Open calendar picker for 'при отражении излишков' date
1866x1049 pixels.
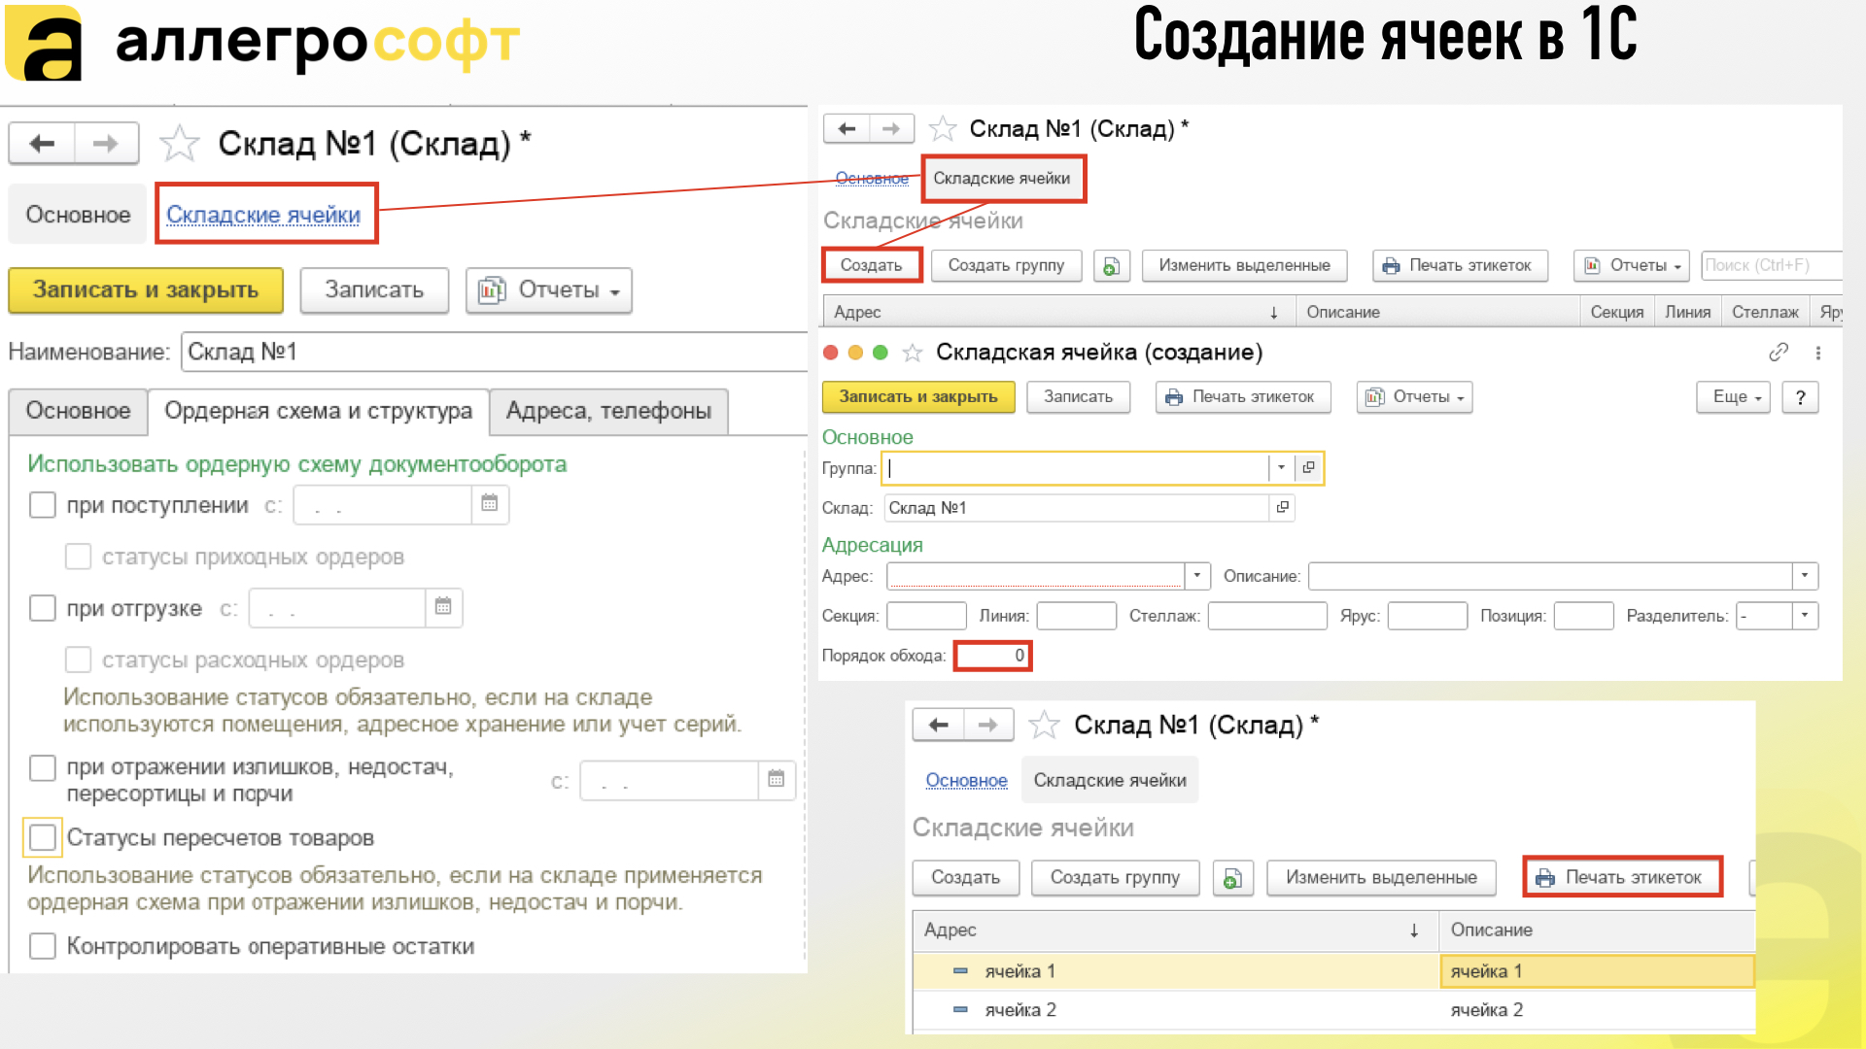(x=777, y=779)
